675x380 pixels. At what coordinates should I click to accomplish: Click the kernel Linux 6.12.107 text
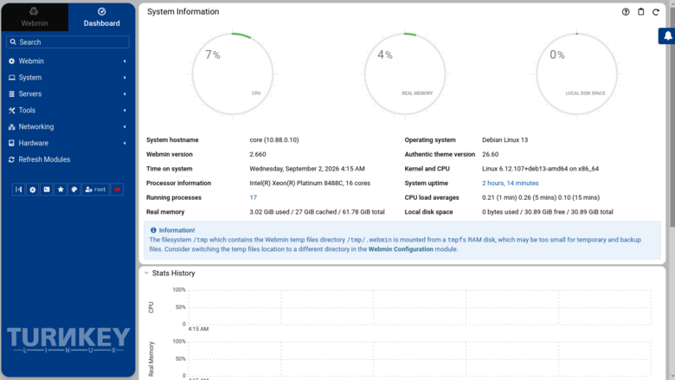[x=540, y=169]
